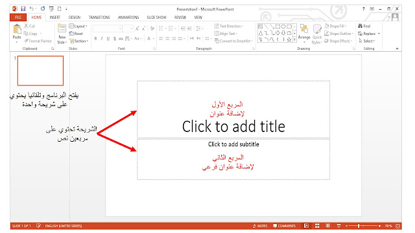The width and height of the screenshot is (415, 233).
Task: Increase font size with the large A icon
Action: point(137,28)
